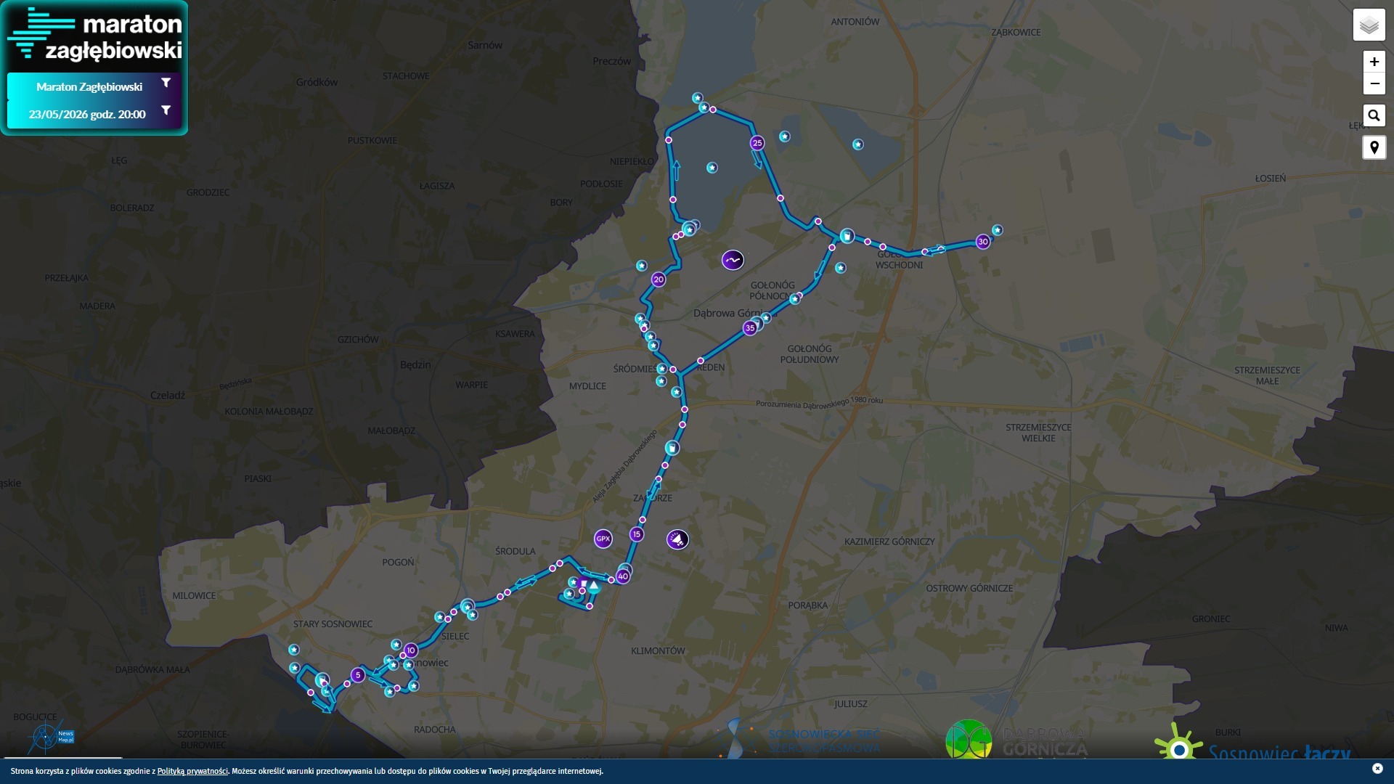Select star marker just above kilometer 10

click(396, 645)
